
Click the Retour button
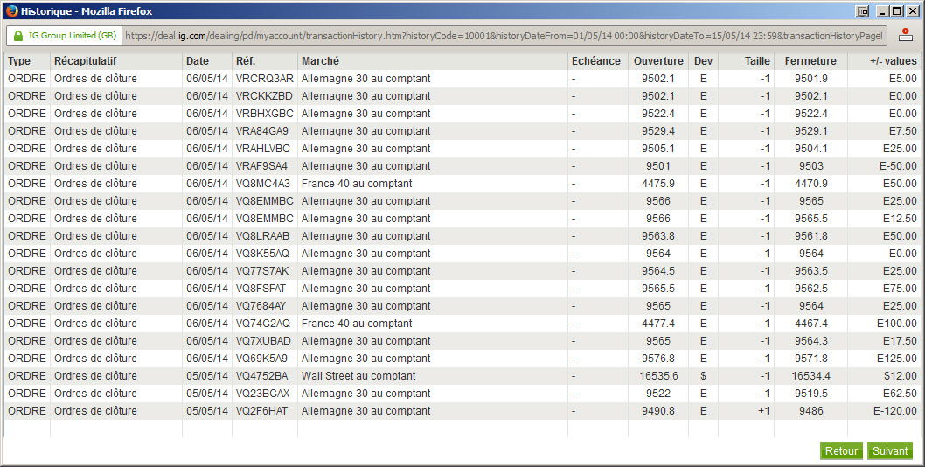[x=841, y=451]
